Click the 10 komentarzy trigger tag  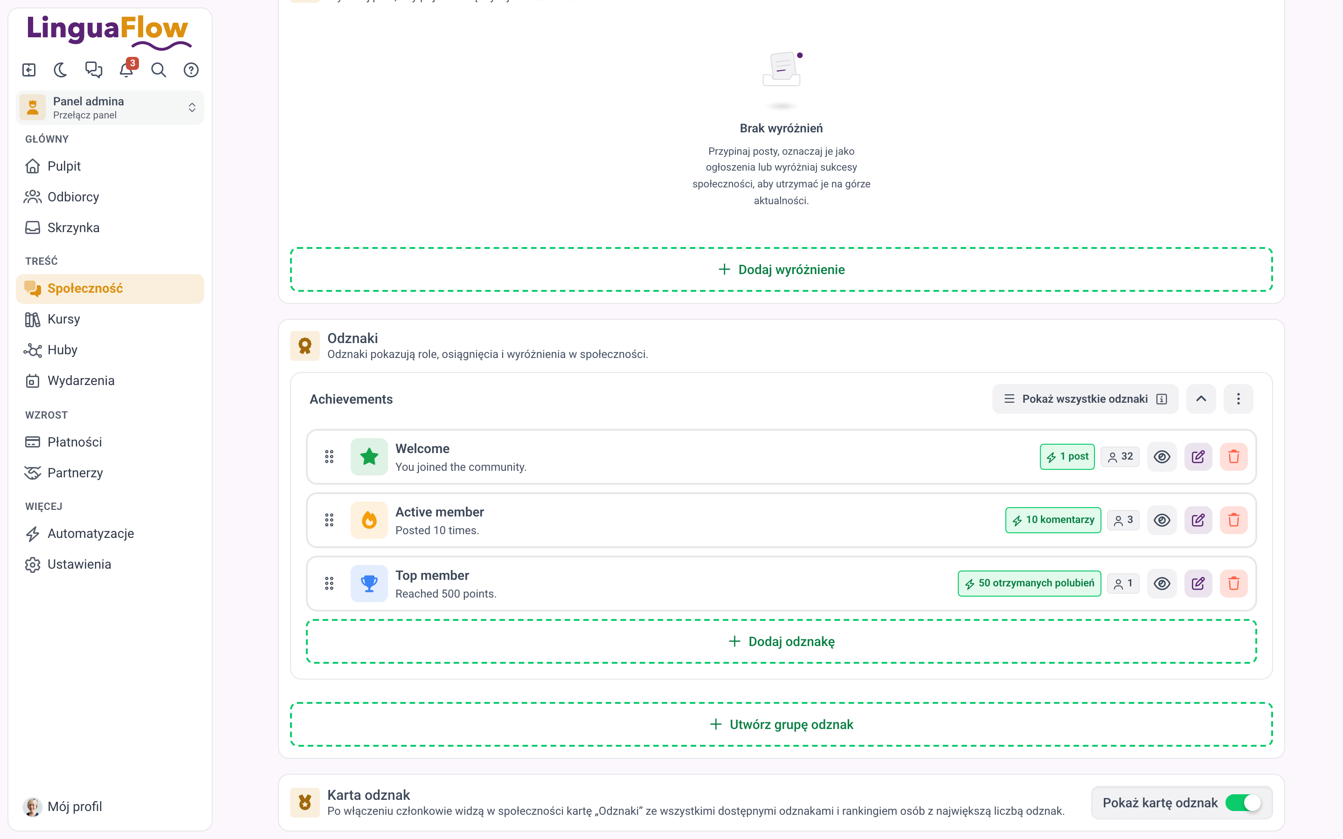pos(1053,520)
